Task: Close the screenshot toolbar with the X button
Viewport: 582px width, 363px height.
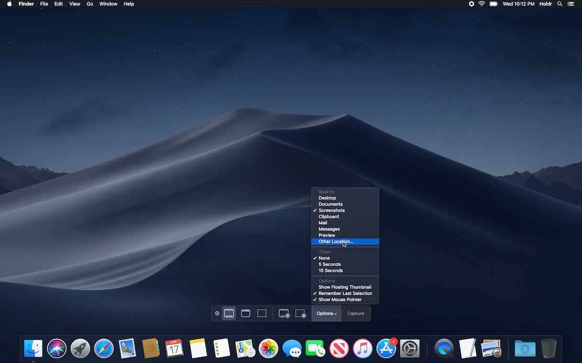Action: coord(217,313)
